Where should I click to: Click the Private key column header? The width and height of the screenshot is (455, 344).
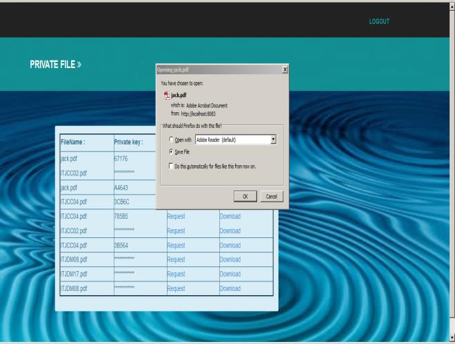point(128,142)
